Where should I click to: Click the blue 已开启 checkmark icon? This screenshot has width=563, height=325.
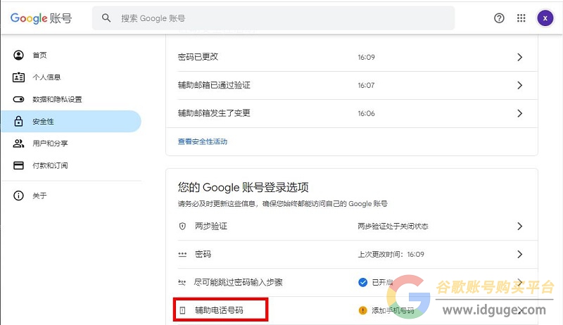362,282
